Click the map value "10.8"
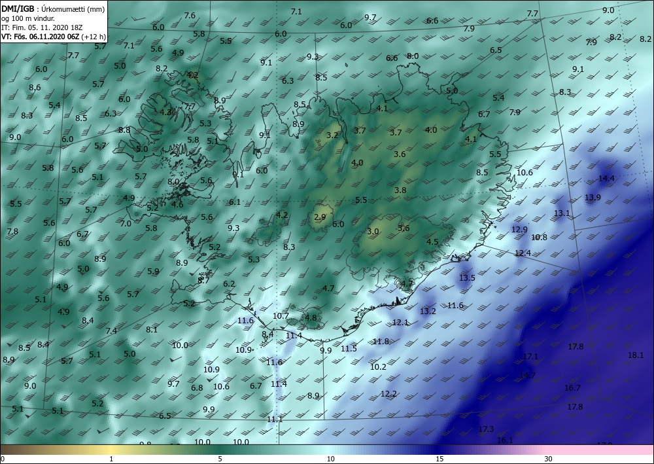Screen dimensions: 654x464 [539, 238]
